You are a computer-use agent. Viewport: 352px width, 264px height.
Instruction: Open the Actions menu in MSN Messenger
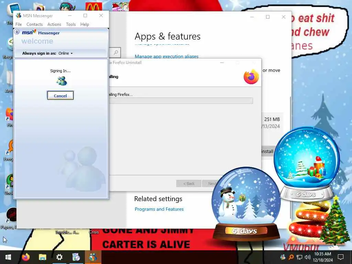coord(54,24)
